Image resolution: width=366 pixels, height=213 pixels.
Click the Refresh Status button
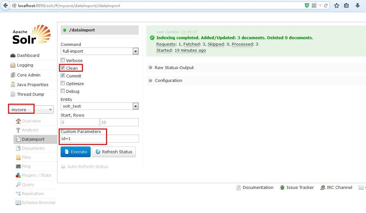(x=114, y=152)
